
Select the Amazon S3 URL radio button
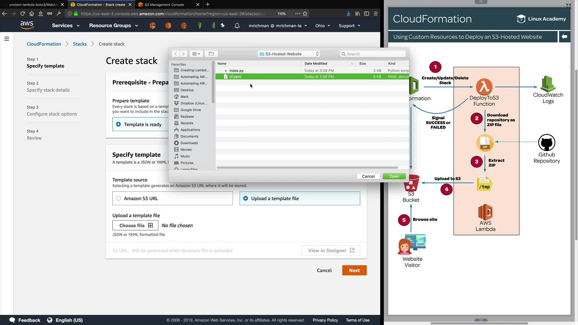coord(118,198)
